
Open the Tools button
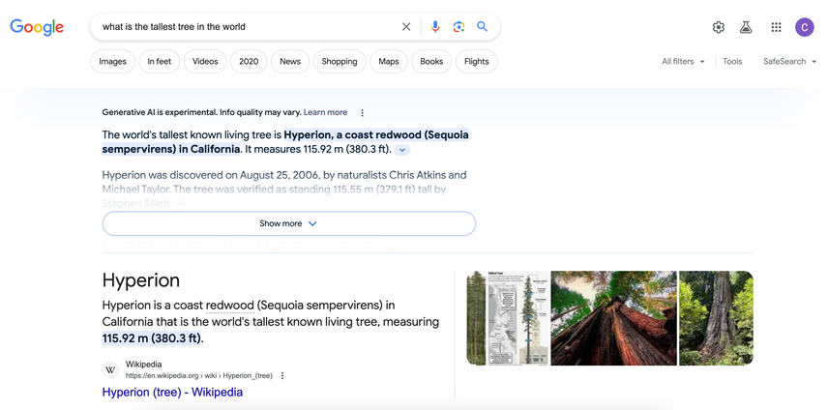(732, 62)
